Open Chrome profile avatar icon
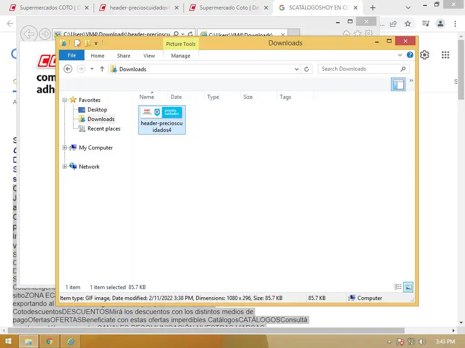This screenshot has width=465, height=348. pyautogui.click(x=440, y=24)
